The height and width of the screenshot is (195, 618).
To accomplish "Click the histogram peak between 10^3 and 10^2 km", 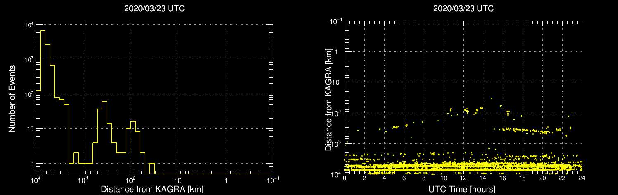I will (x=105, y=138).
